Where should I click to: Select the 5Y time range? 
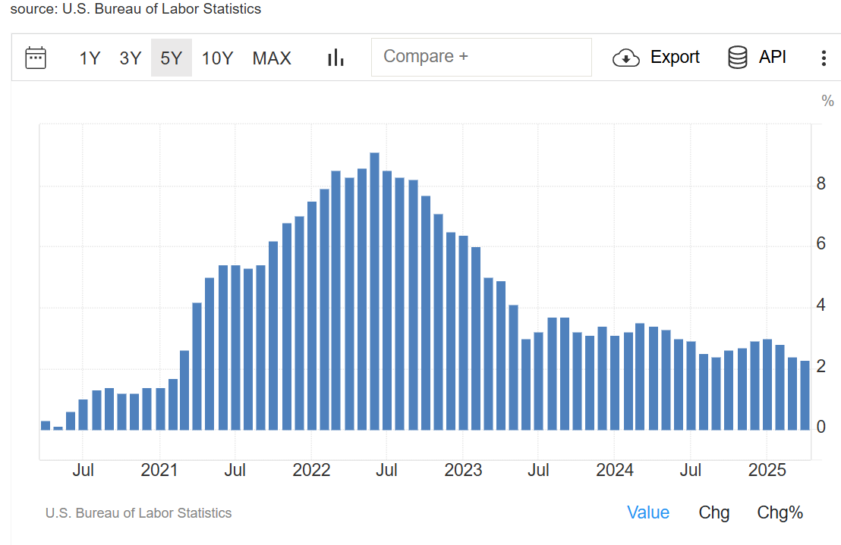[171, 58]
